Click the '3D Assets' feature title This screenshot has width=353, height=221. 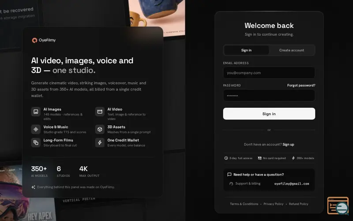click(x=116, y=127)
